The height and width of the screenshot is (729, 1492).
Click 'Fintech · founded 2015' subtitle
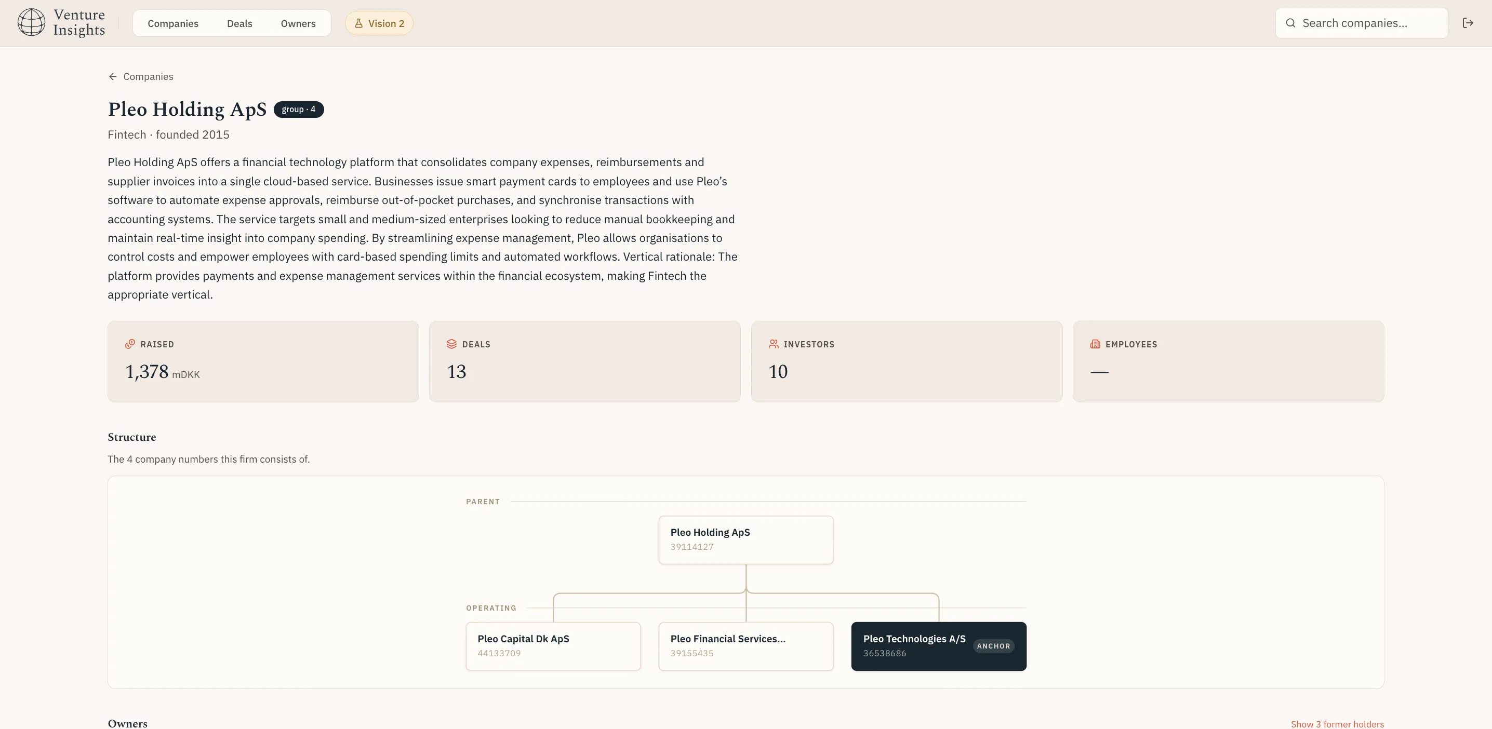pyautogui.click(x=168, y=135)
